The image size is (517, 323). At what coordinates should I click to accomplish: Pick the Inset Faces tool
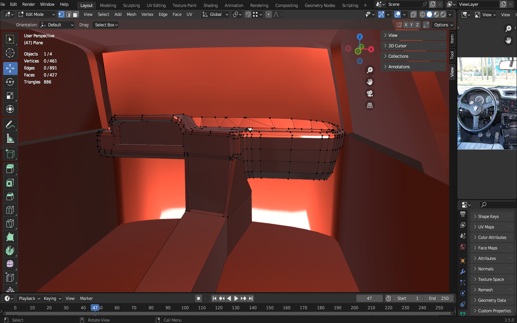click(10, 183)
